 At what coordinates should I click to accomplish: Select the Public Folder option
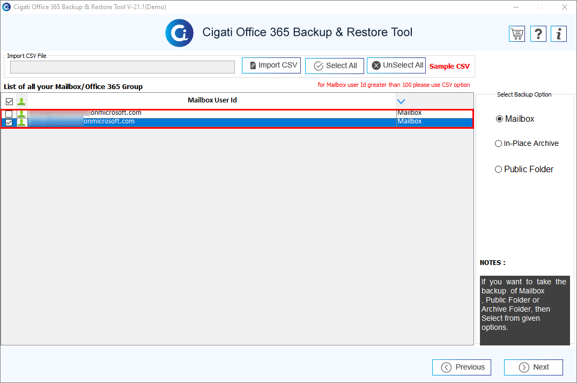pos(524,170)
